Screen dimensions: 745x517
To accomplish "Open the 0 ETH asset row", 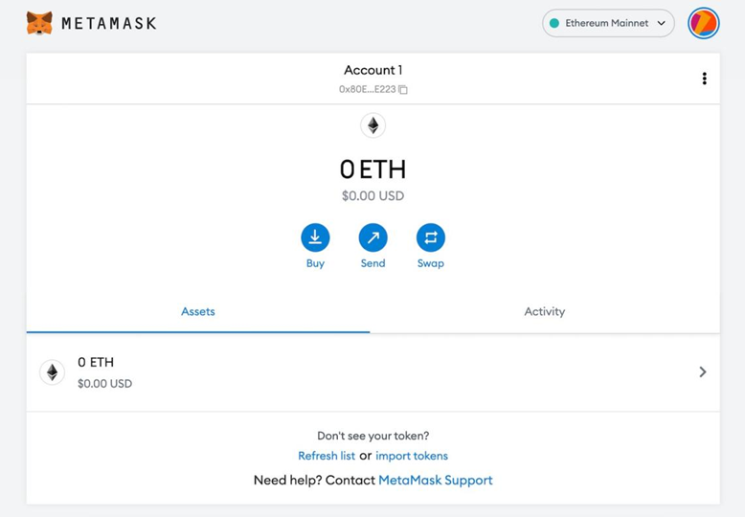I will pos(372,372).
